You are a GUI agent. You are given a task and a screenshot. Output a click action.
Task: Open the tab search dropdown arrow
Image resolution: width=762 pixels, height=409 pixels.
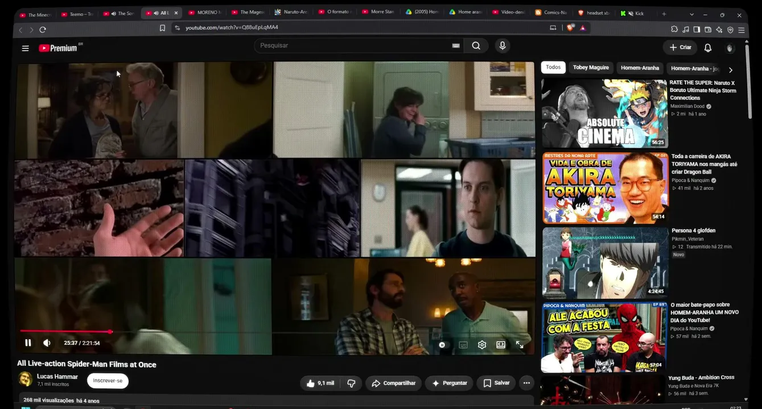tap(691, 14)
